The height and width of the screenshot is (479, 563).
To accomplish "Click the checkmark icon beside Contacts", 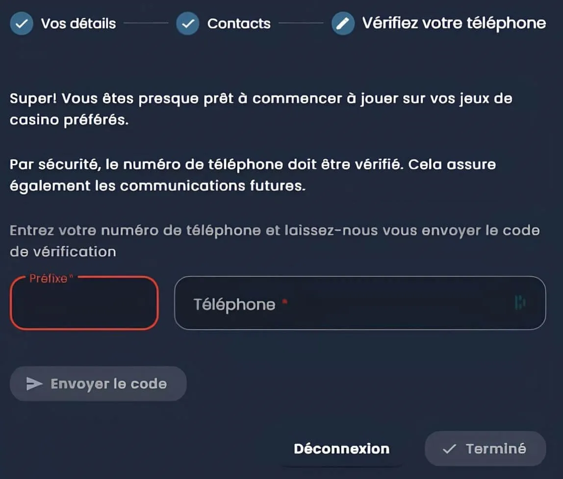I will [188, 24].
